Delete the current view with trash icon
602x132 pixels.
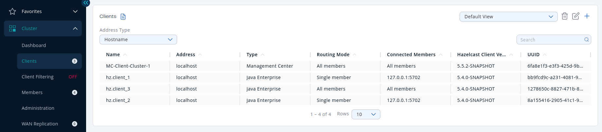coord(564,16)
